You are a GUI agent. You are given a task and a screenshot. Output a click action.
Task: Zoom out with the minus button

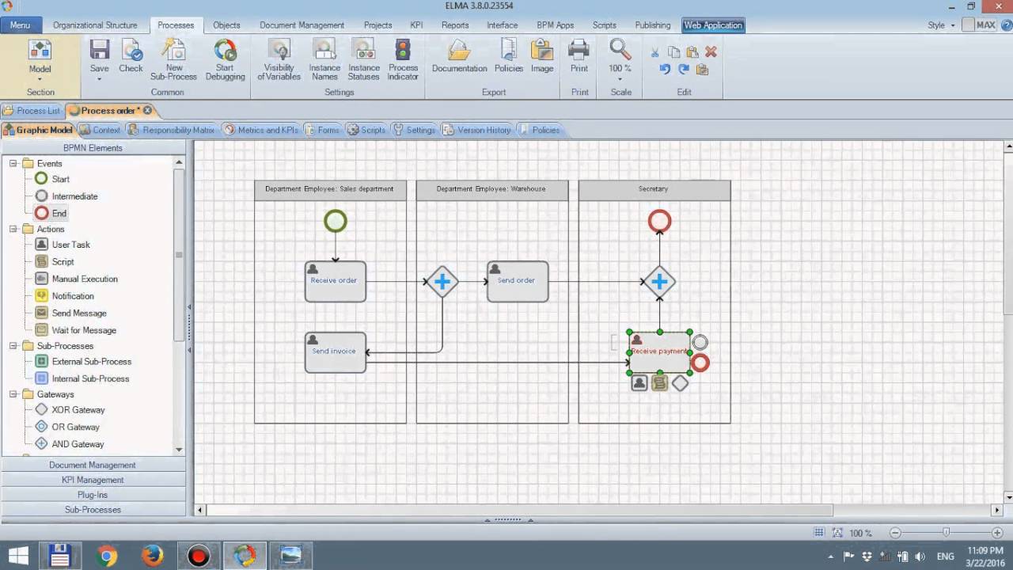(x=895, y=533)
